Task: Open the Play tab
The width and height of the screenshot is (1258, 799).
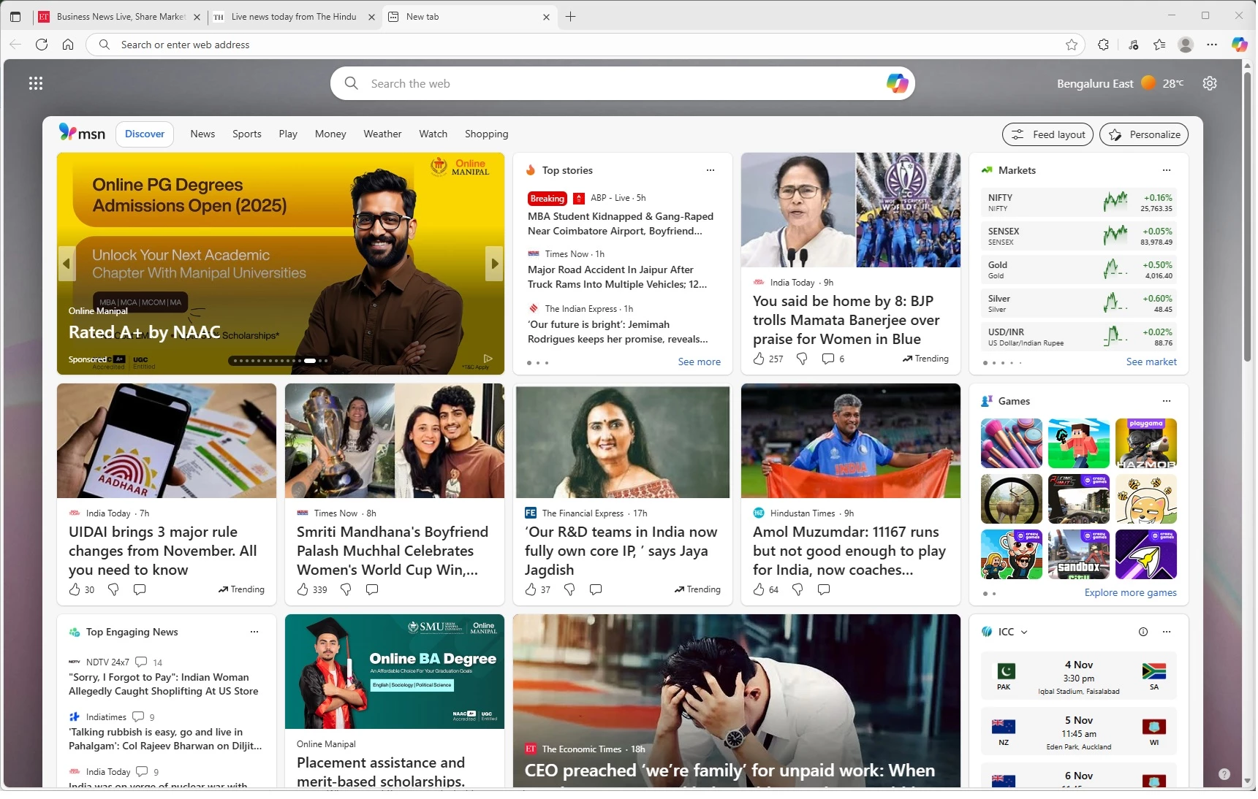Action: coord(288,134)
